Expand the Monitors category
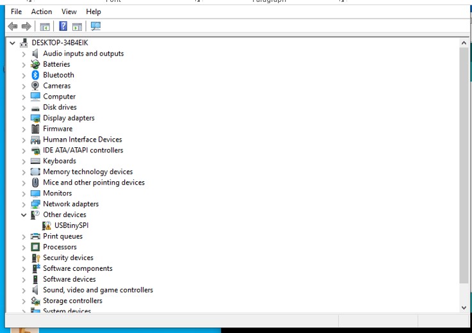This screenshot has height=333, width=472. (x=24, y=194)
